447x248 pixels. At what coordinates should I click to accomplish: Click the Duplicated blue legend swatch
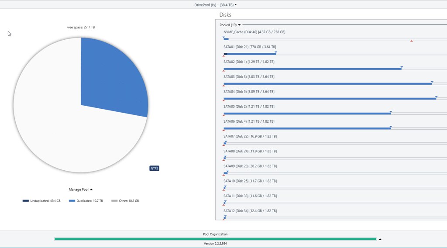[72, 201]
